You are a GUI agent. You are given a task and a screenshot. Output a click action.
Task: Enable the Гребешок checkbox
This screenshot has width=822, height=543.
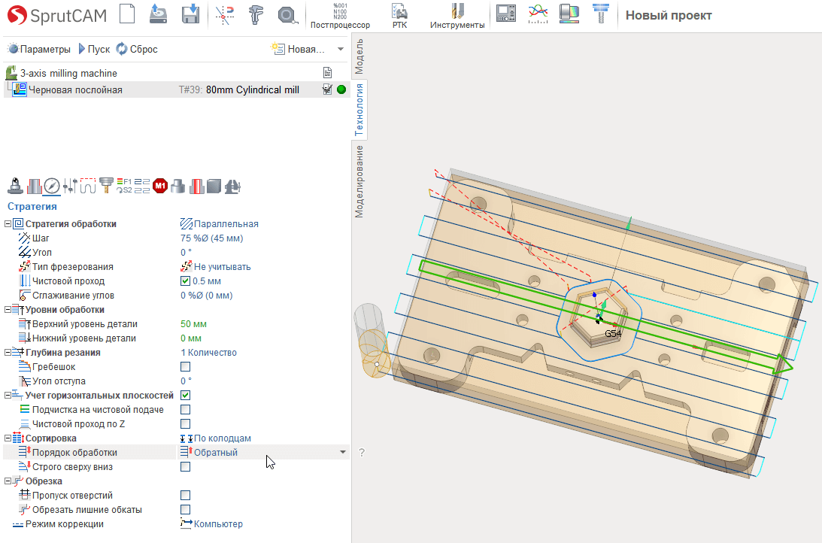click(x=185, y=367)
